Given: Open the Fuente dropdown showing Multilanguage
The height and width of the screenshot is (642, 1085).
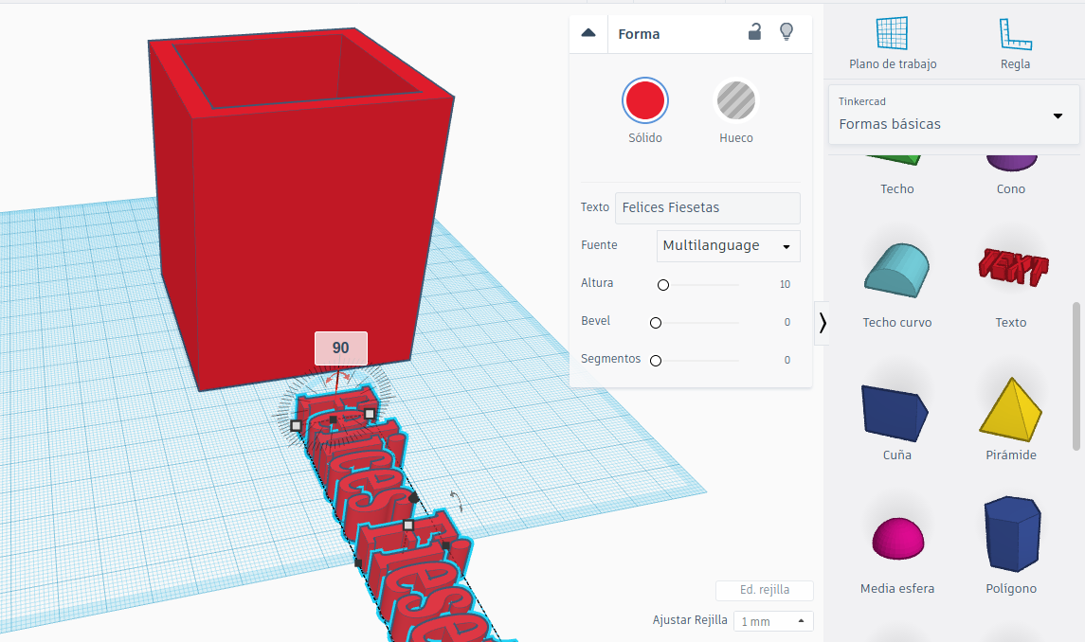Looking at the screenshot, I should [x=728, y=245].
